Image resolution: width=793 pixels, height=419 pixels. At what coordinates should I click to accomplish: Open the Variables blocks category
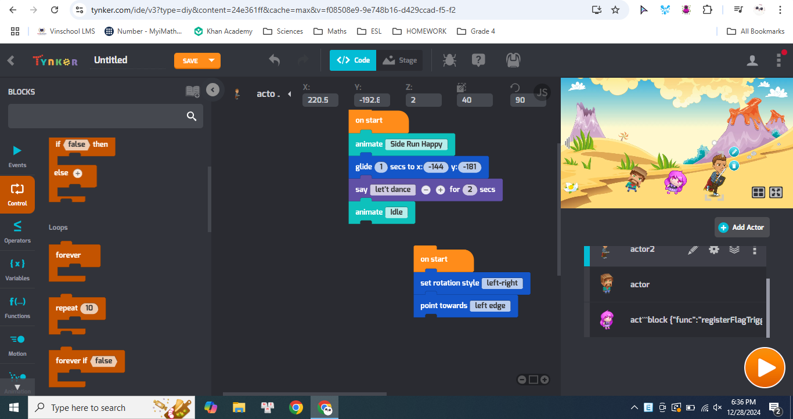(x=17, y=270)
